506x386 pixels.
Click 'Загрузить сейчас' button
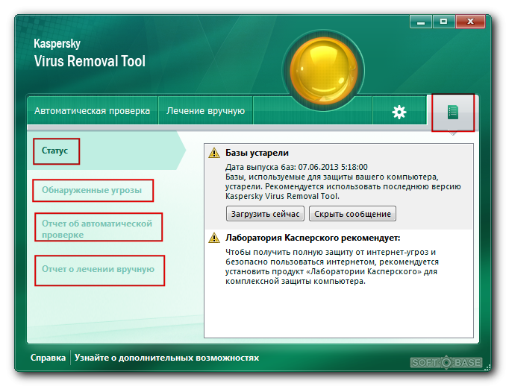coord(265,214)
